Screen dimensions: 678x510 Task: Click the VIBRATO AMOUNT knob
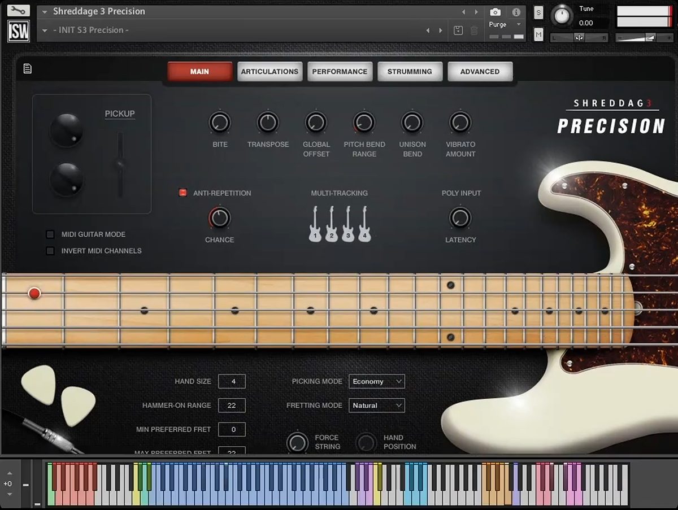[x=460, y=123]
